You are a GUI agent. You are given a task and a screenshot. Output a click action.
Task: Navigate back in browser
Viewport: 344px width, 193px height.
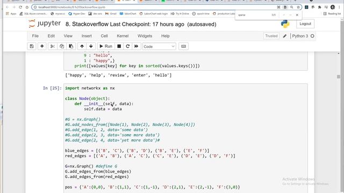coord(7,7)
